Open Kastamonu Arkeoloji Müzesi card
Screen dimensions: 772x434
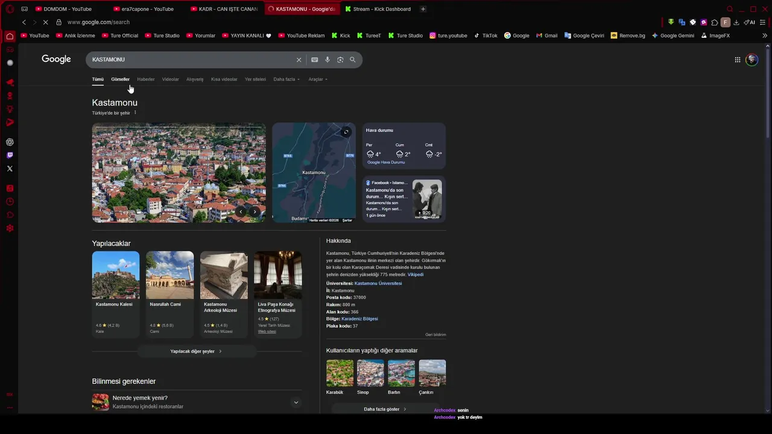(224, 294)
